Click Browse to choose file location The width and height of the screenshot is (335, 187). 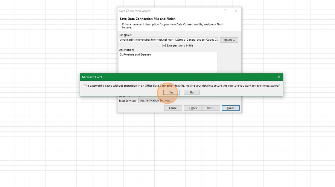point(229,40)
